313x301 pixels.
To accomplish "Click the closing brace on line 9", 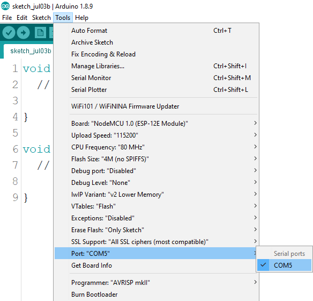I will point(26,198).
